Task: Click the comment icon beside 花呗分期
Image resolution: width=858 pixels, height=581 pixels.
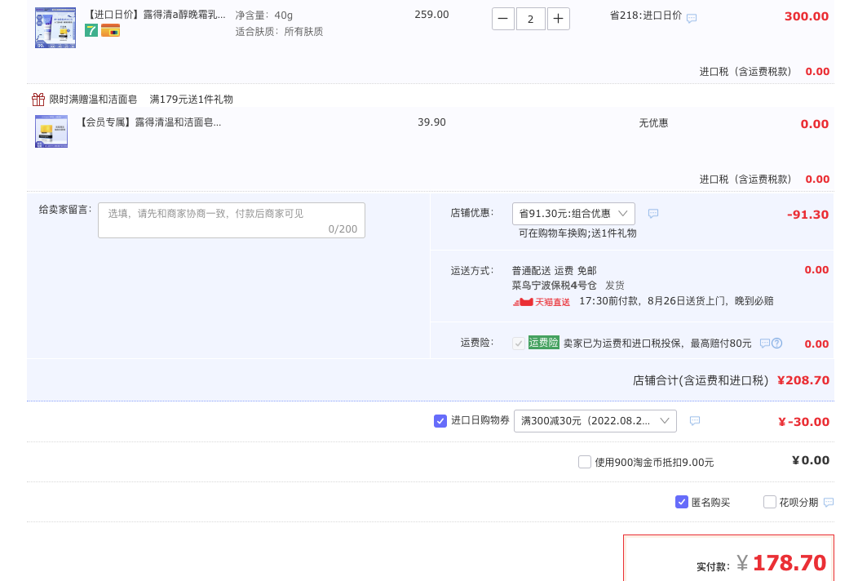Action: point(829,502)
